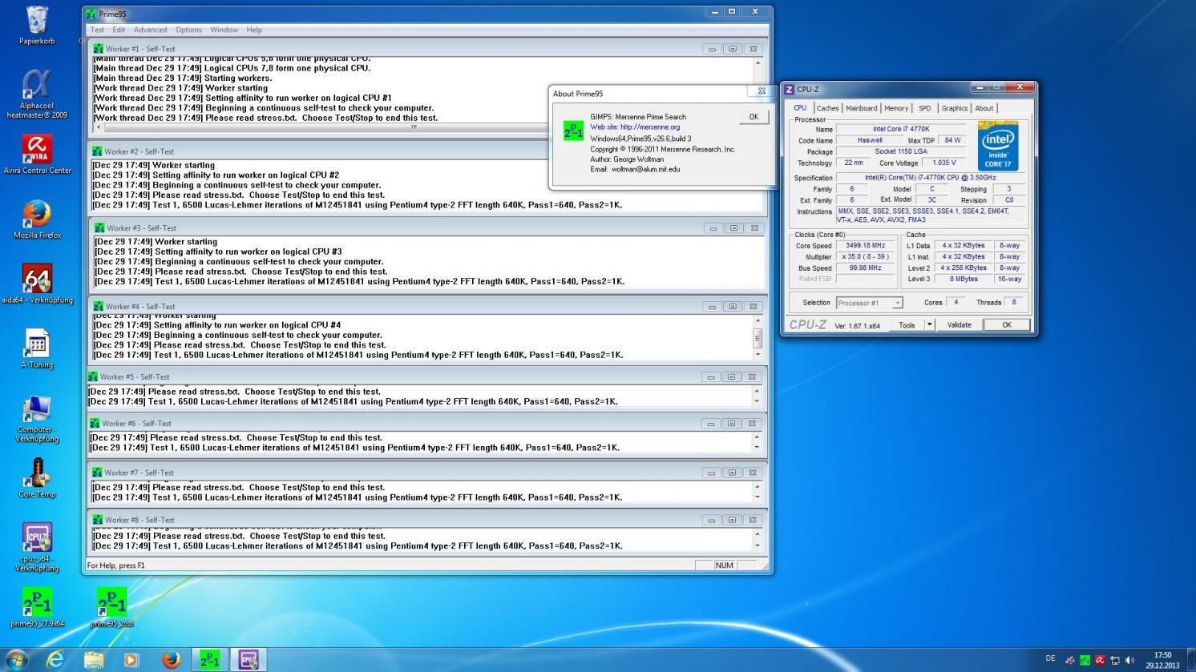Click Worker #1 horizontal scrollbar
Image resolution: width=1196 pixels, height=672 pixels.
[414, 127]
